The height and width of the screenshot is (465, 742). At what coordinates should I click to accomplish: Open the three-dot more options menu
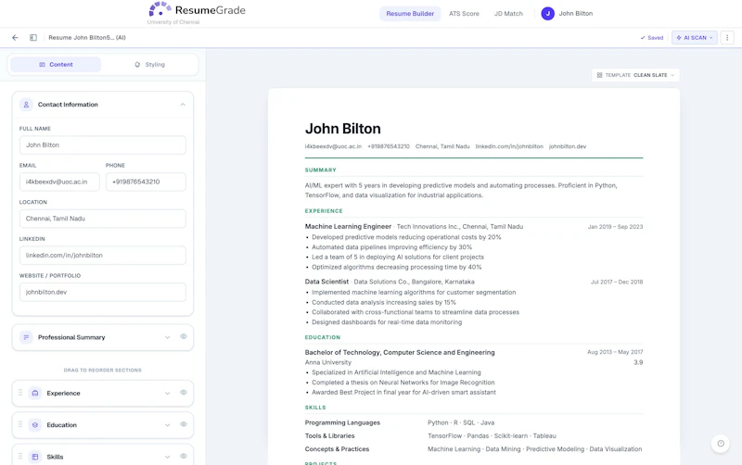[727, 37]
